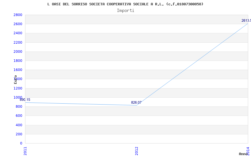Viewport: 251px width, 157px height.
Task: Click the 890.15 data label
Action: [25, 100]
